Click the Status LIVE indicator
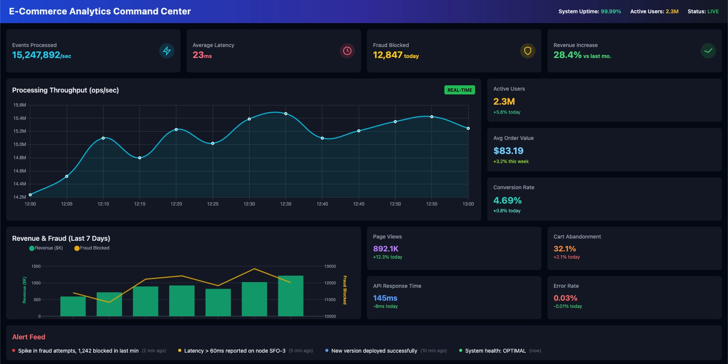Viewport: 728px width, 364px height. coord(703,11)
